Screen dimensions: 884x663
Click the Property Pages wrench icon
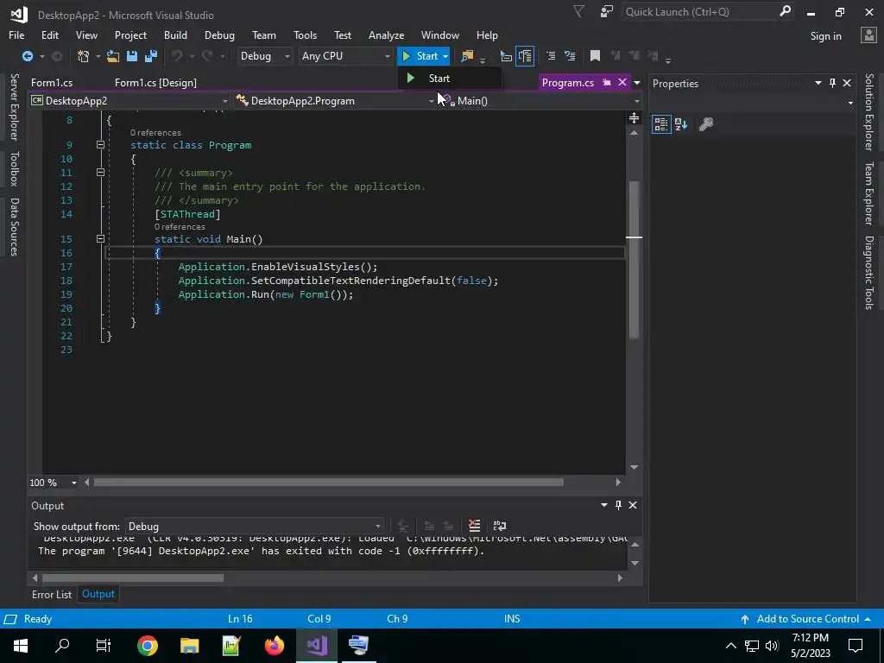pyautogui.click(x=706, y=124)
